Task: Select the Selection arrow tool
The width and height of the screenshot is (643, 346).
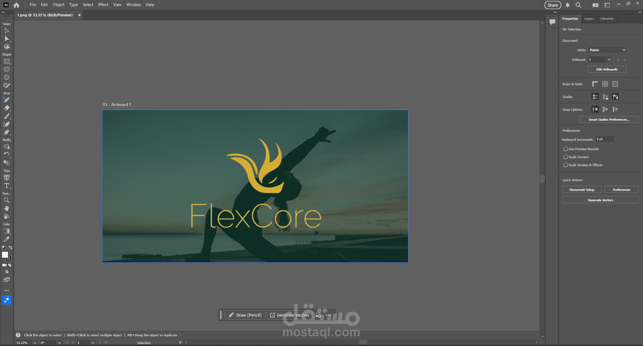Action: 7,31
